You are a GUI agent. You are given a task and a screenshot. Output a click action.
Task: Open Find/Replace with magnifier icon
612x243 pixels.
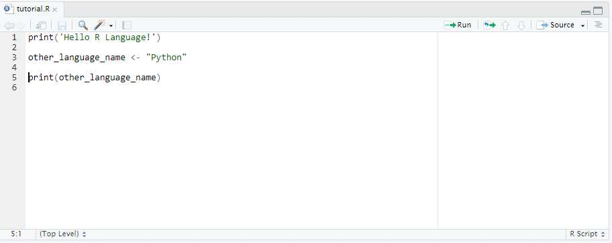(83, 25)
